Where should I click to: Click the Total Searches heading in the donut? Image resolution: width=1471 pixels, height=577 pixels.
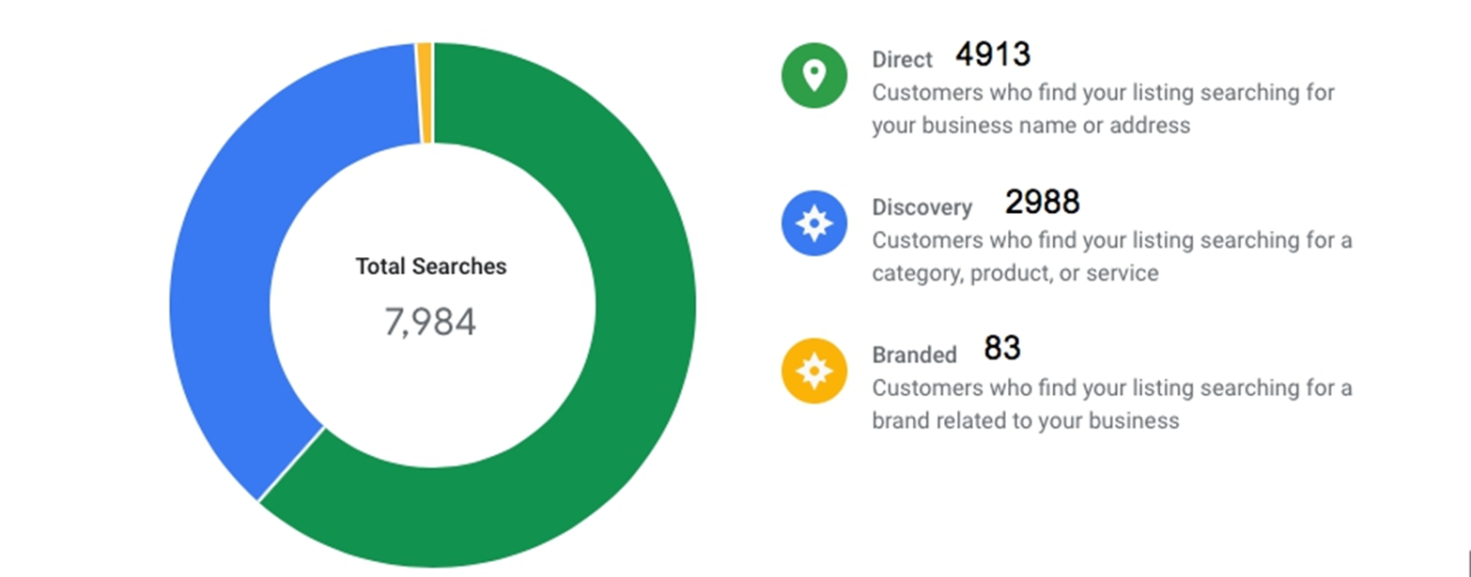(x=431, y=266)
